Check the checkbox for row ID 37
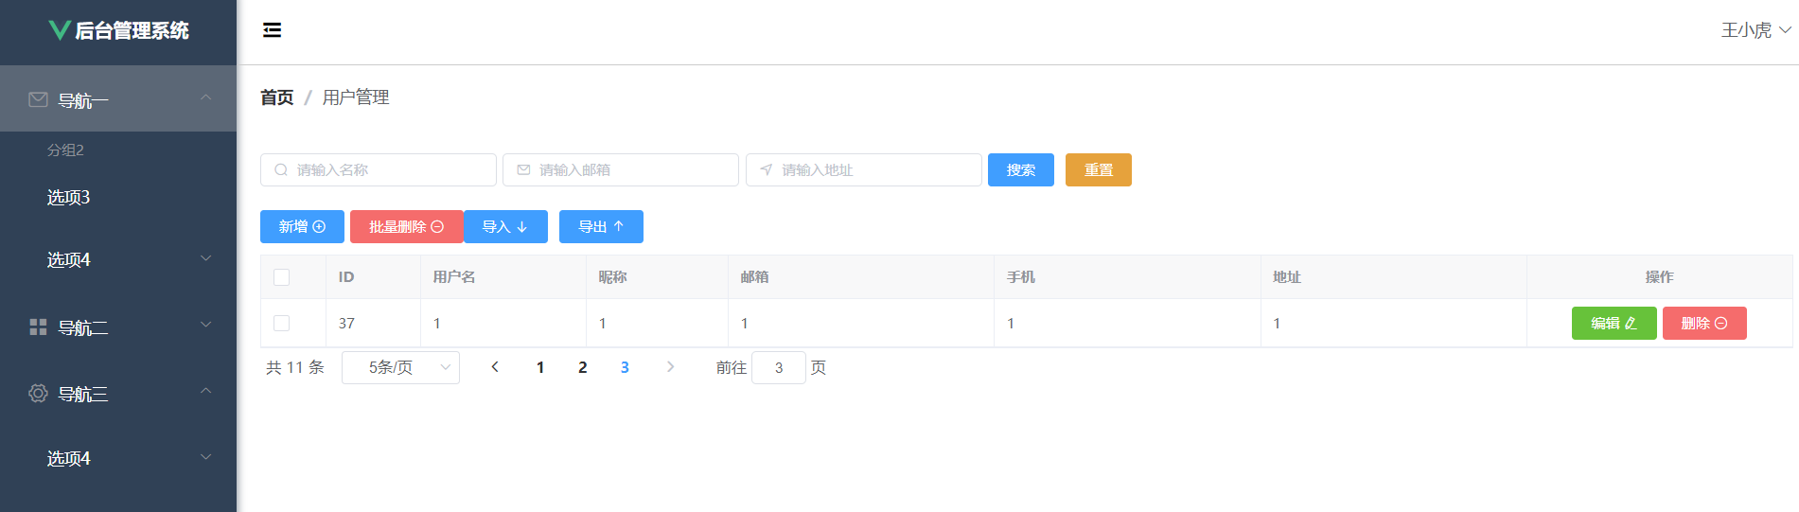This screenshot has height=512, width=1799. tap(281, 324)
